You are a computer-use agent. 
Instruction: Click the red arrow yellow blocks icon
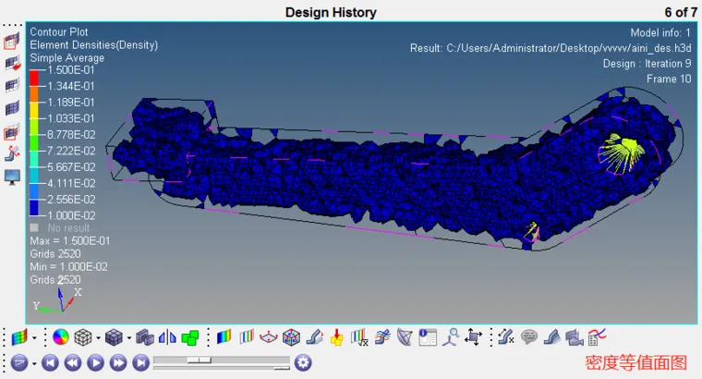point(336,336)
